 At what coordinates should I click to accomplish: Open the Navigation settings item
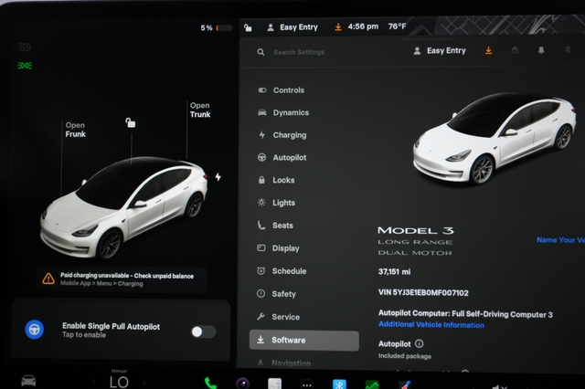click(x=283, y=363)
